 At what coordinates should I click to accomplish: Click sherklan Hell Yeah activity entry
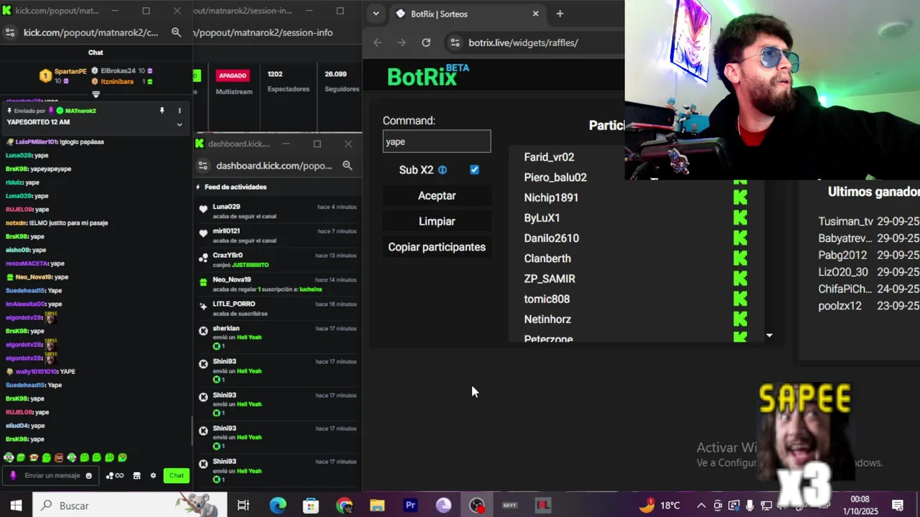[277, 337]
